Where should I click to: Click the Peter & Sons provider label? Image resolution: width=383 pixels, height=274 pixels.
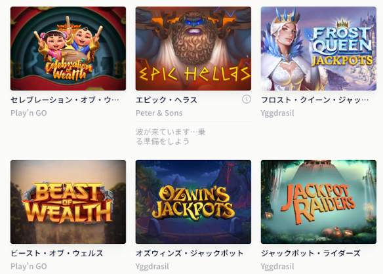click(159, 113)
